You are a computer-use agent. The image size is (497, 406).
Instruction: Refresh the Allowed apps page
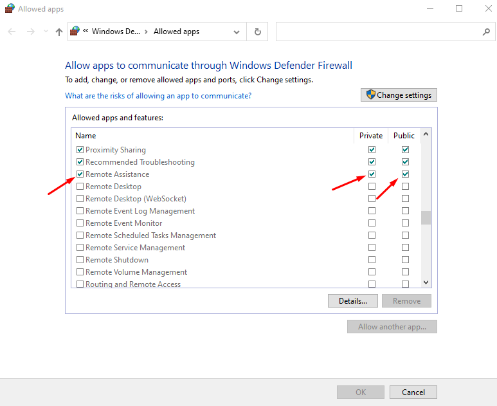click(x=258, y=32)
